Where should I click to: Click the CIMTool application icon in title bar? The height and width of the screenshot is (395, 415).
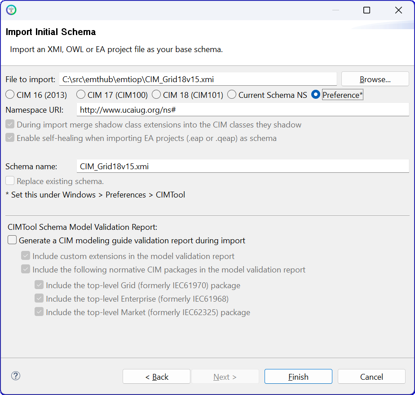tap(11, 10)
